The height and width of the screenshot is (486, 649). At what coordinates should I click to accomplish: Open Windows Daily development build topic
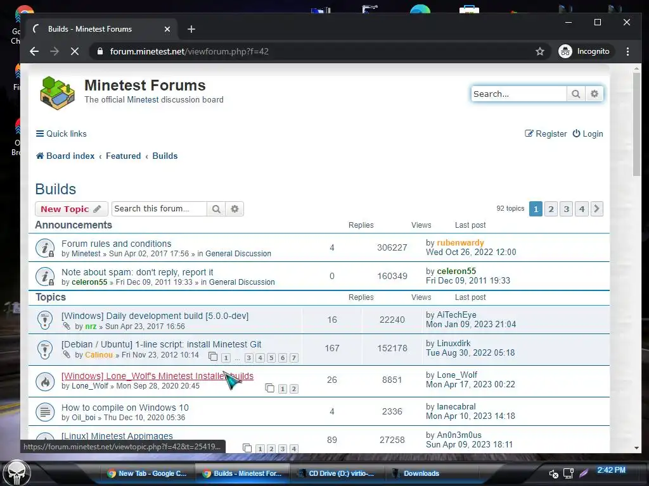point(155,316)
